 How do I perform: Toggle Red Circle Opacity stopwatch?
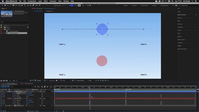(x=13, y=104)
